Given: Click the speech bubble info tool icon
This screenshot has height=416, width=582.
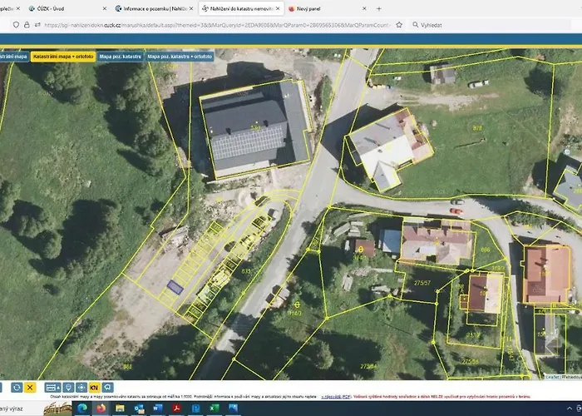Looking at the screenshot, I should click(x=107, y=388).
